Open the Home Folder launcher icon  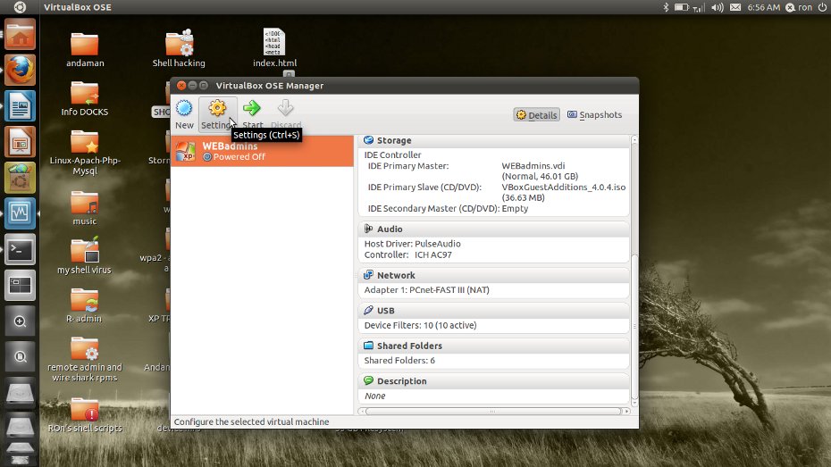pyautogui.click(x=21, y=35)
